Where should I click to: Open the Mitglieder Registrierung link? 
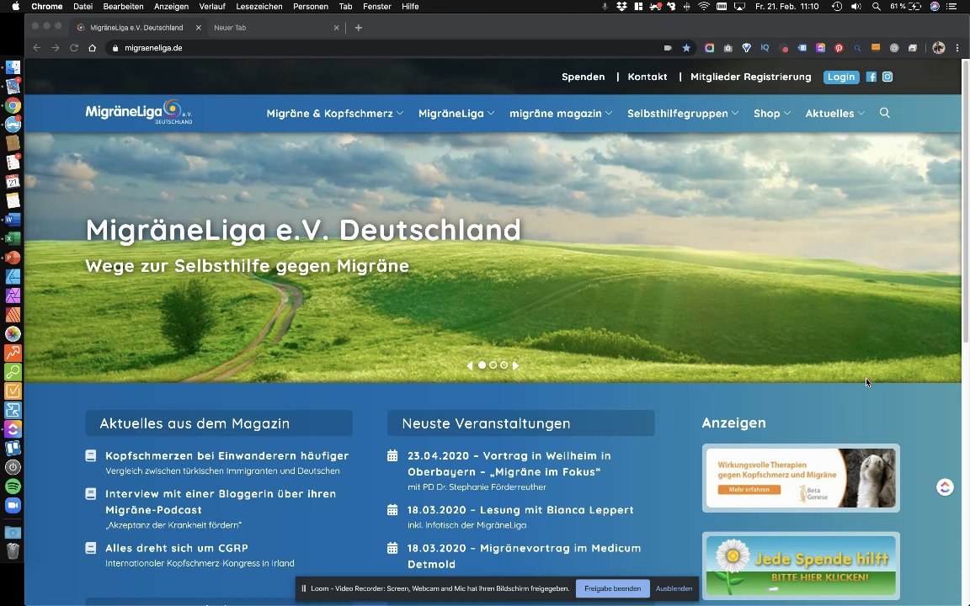750,77
